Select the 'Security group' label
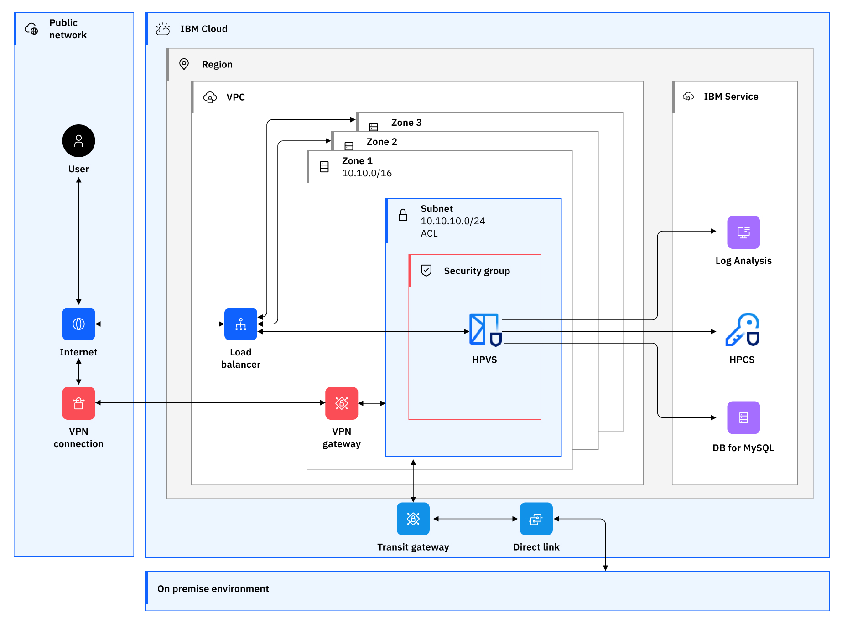The image size is (842, 628). coord(477,271)
